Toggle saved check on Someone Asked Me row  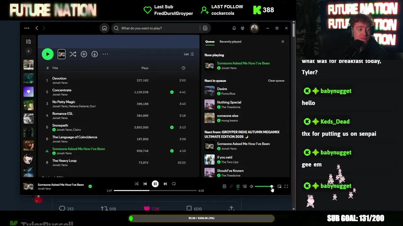click(x=172, y=151)
